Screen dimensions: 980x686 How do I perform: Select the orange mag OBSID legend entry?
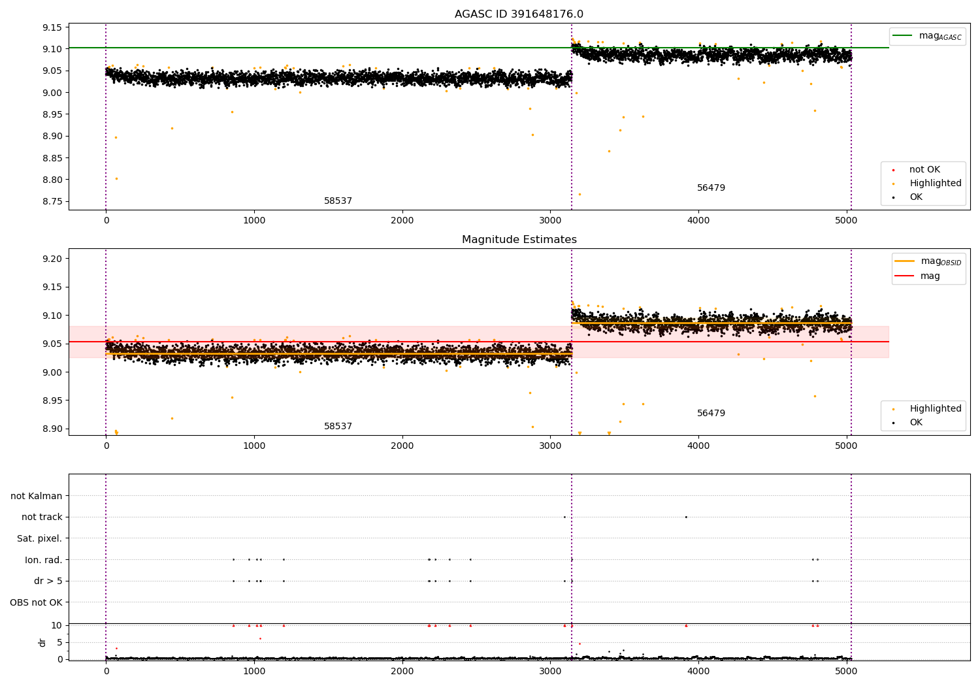click(928, 261)
